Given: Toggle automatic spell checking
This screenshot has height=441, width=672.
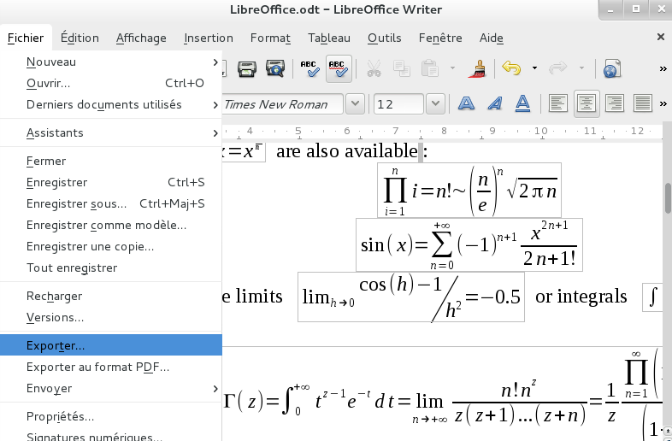Looking at the screenshot, I should [339, 68].
